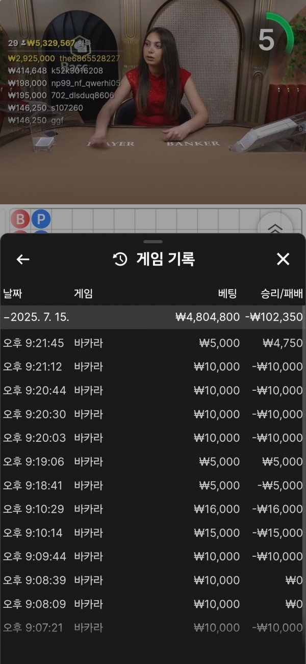
Task: Tap the PLAYER betting area on table
Action: tap(112, 144)
